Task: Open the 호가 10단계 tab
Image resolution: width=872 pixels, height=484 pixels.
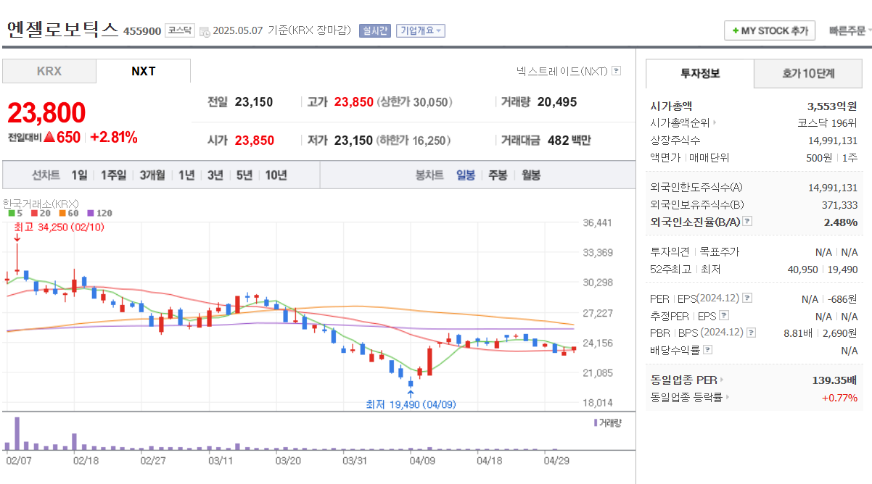Action: (x=807, y=73)
